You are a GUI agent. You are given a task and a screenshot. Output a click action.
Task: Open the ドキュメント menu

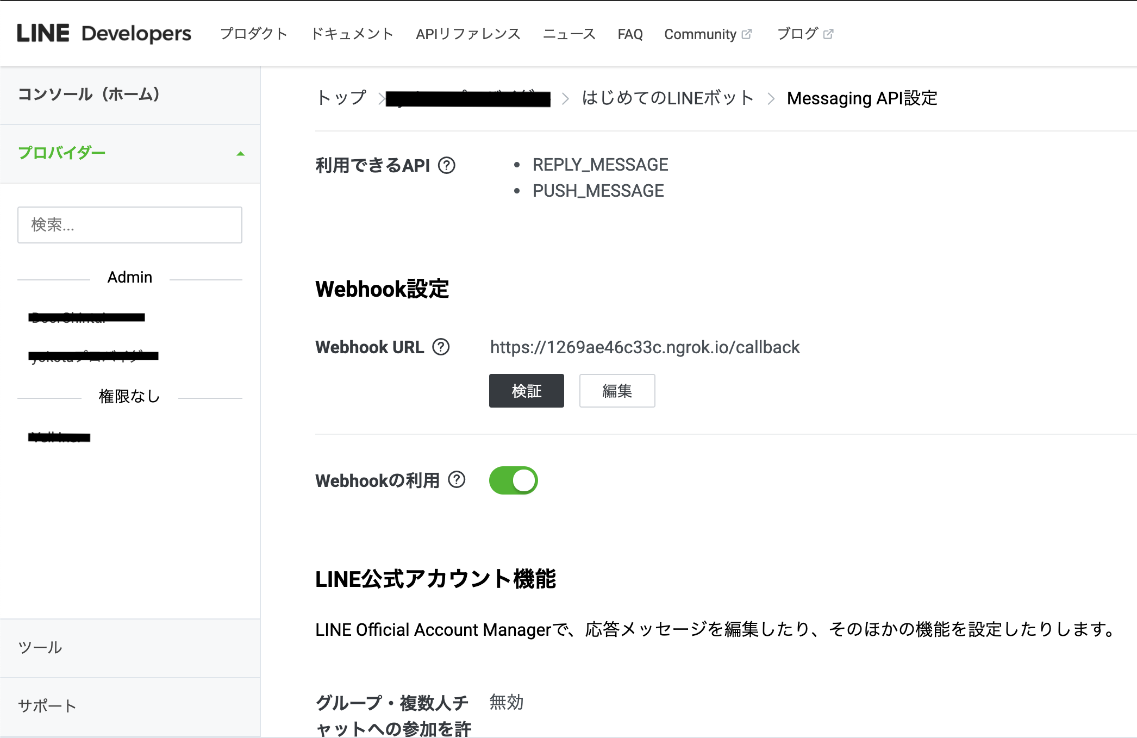tap(352, 34)
